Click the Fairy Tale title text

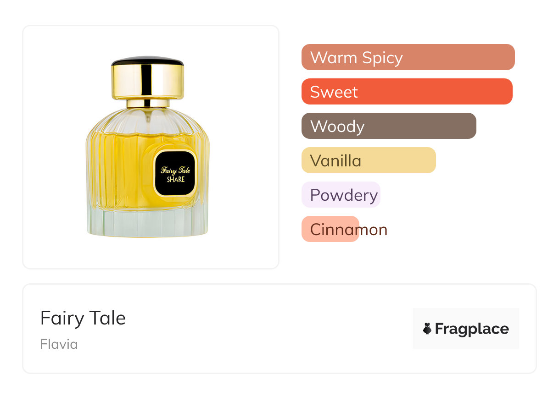click(83, 318)
